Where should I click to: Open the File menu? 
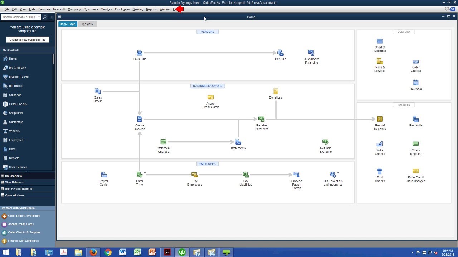[7, 9]
